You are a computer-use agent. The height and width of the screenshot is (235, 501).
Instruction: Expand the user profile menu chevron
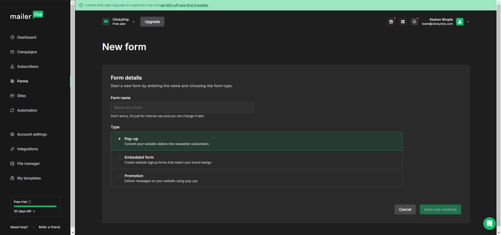(x=468, y=22)
